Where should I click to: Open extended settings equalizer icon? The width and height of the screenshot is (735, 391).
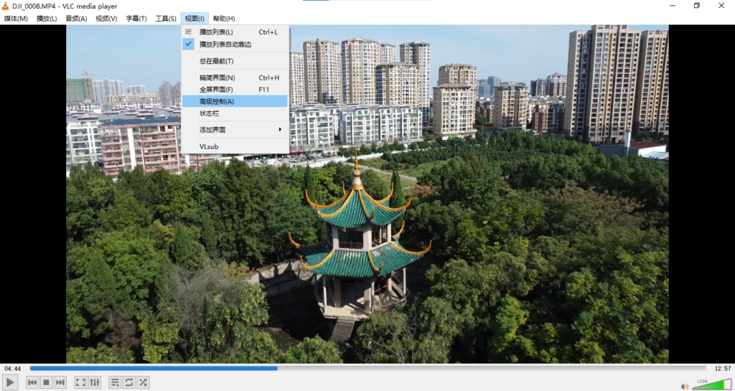(95, 382)
